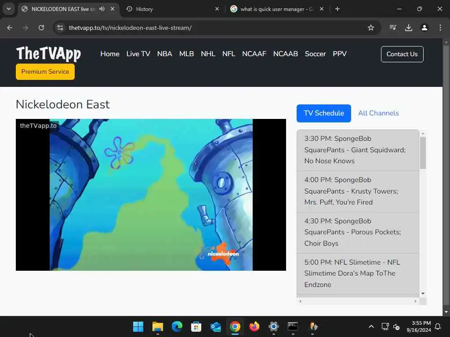The height and width of the screenshot is (337, 450).
Task: Click the schedule scroll down arrow
Action: click(423, 294)
